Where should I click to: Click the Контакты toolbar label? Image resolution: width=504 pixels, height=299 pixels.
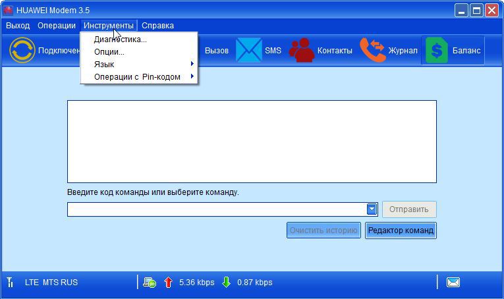tap(335, 51)
